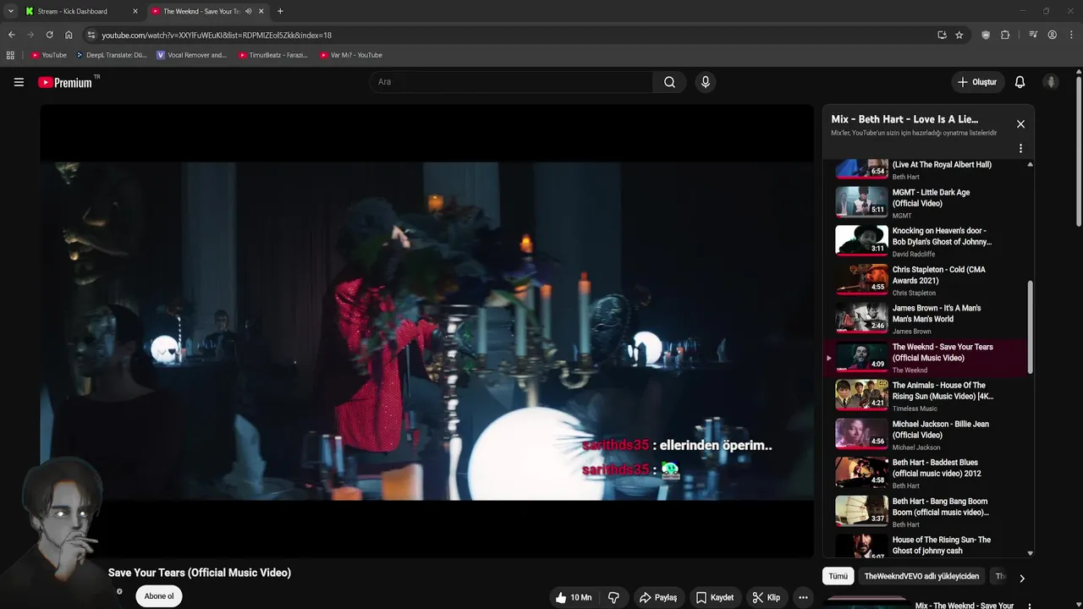Open TimurBeatz - Farazi bookmark

(272, 55)
